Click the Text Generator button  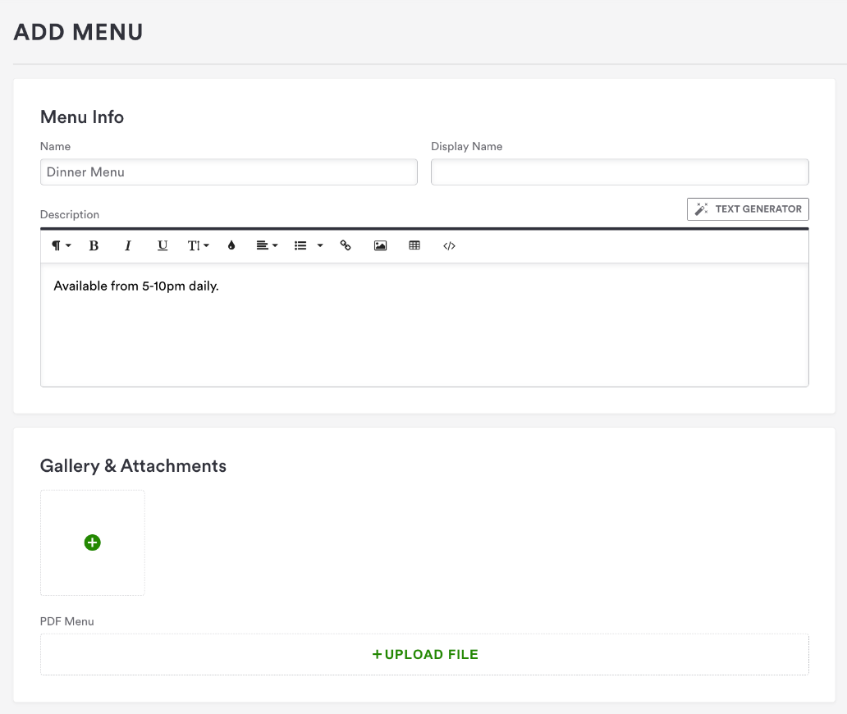tap(748, 209)
